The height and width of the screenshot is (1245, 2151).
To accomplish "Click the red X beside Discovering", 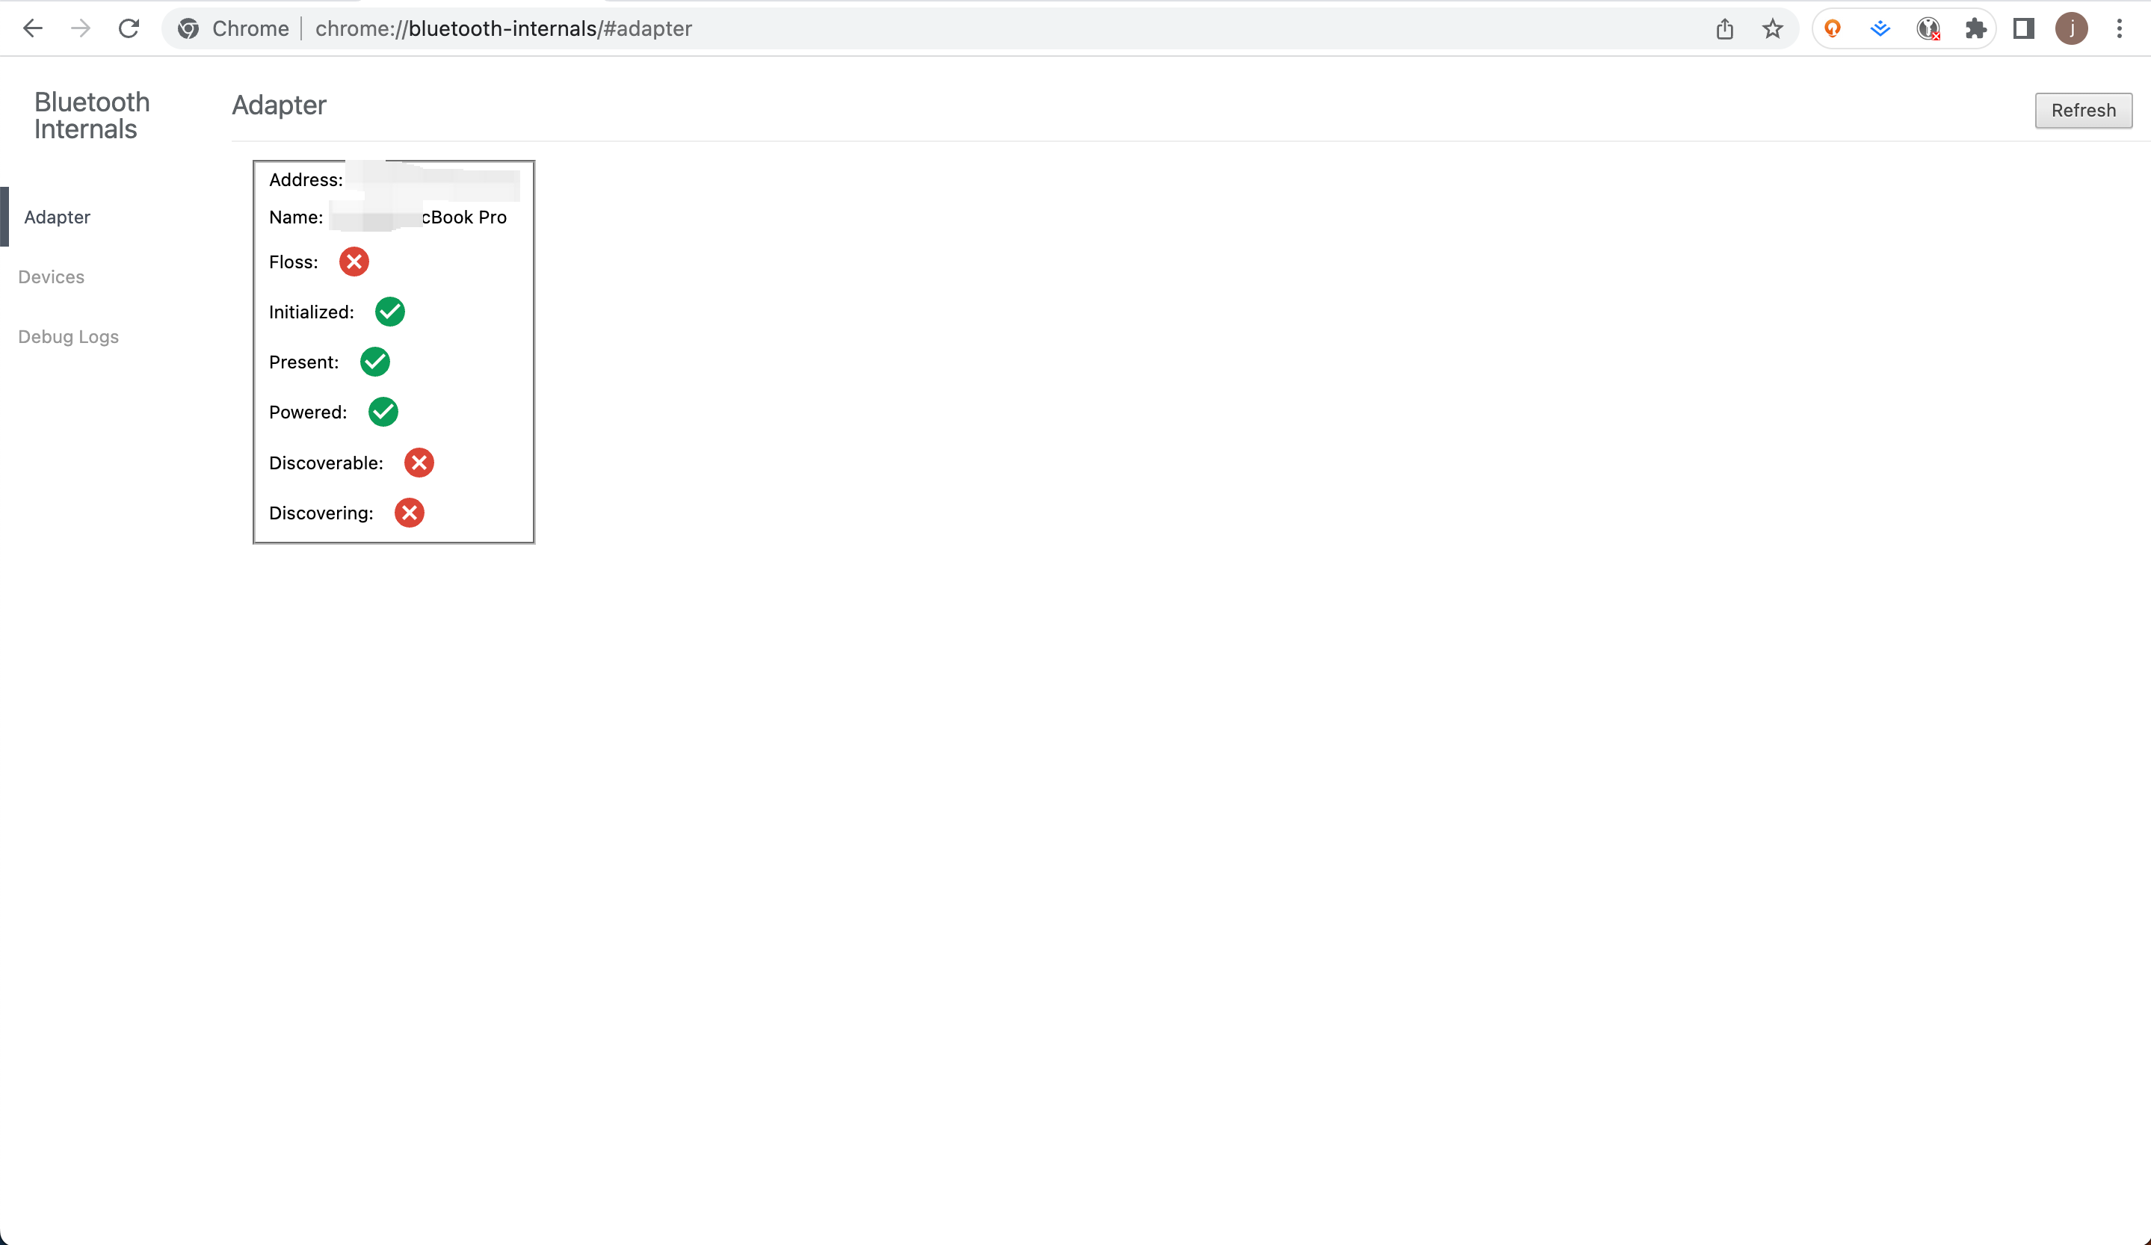I will 409,513.
